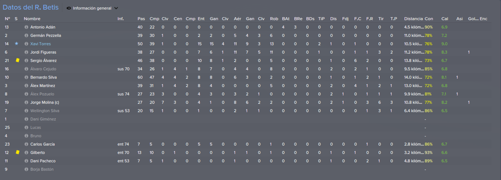
Task: Open info icon for Wellington Silva
Action: (26, 111)
